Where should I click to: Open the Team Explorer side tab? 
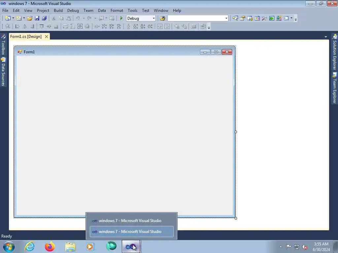(335, 88)
